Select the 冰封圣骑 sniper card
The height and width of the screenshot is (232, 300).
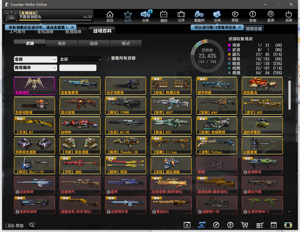(x=34, y=185)
